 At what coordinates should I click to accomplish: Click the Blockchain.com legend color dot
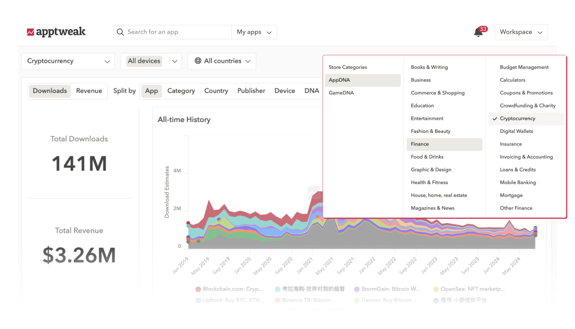198,289
